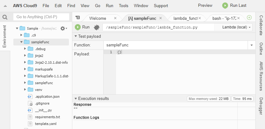The width and height of the screenshot is (265, 129).
Task: Click the template.yaml file icon
Action: click(30, 124)
